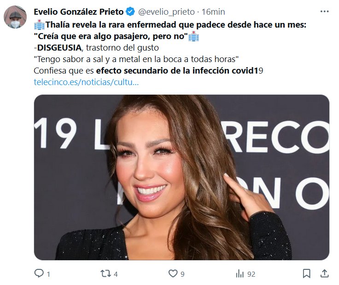This screenshot has width=339, height=285.
Task: Open Evelio González Prieto's profile avatar
Action: pos(15,17)
